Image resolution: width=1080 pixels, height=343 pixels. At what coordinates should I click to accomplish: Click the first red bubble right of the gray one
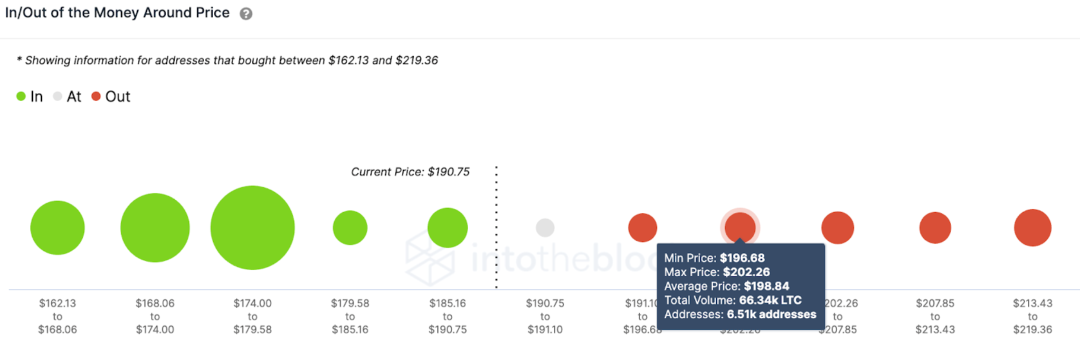[x=643, y=228]
